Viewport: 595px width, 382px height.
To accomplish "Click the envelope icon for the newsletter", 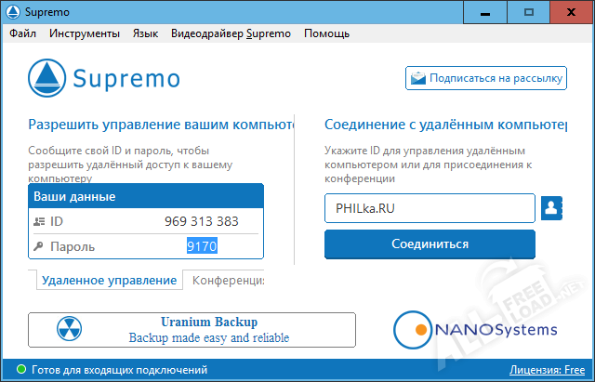I will point(418,78).
